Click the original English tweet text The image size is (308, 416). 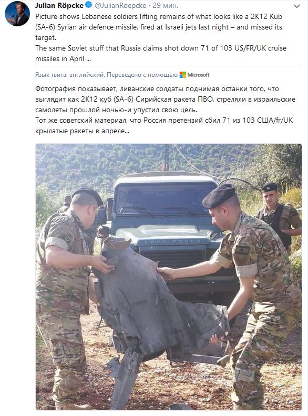(x=161, y=37)
